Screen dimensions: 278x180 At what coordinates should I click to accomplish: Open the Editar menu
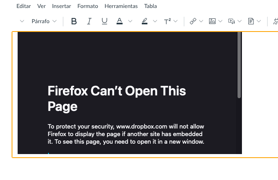tap(24, 6)
